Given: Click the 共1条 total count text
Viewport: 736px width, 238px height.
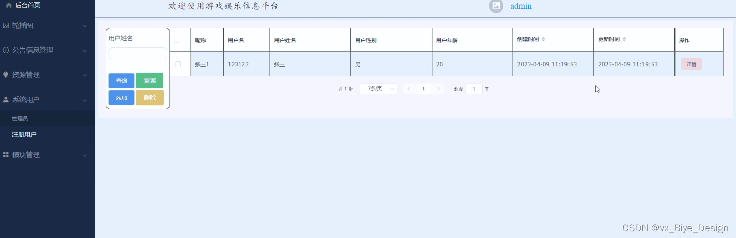Looking at the screenshot, I should 346,89.
